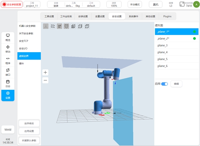200x146 pixels.
Task: Zoom out with the minus button
Action: (46, 80)
